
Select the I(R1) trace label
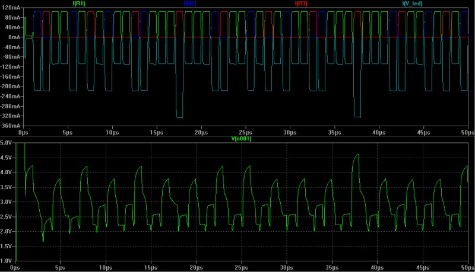(79, 4)
